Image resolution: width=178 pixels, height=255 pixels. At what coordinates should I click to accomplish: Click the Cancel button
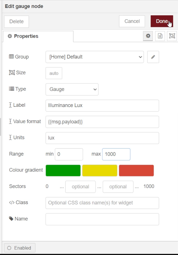coord(132,21)
